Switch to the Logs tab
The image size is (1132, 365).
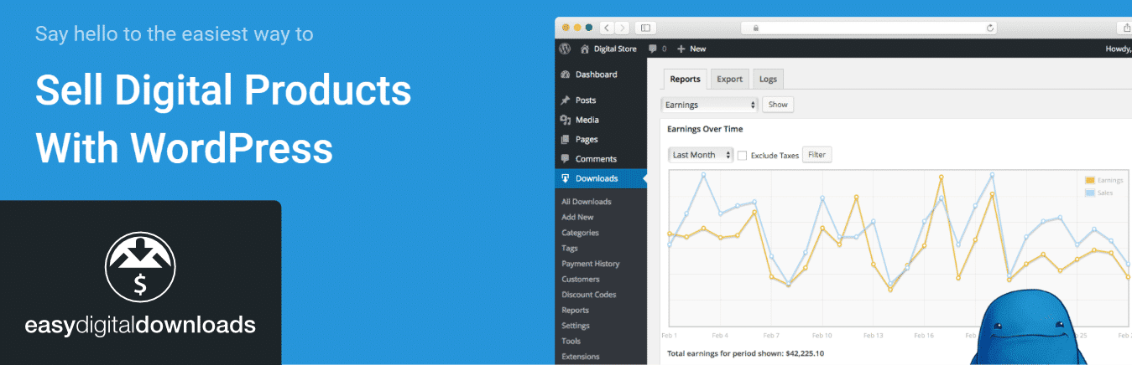click(768, 80)
